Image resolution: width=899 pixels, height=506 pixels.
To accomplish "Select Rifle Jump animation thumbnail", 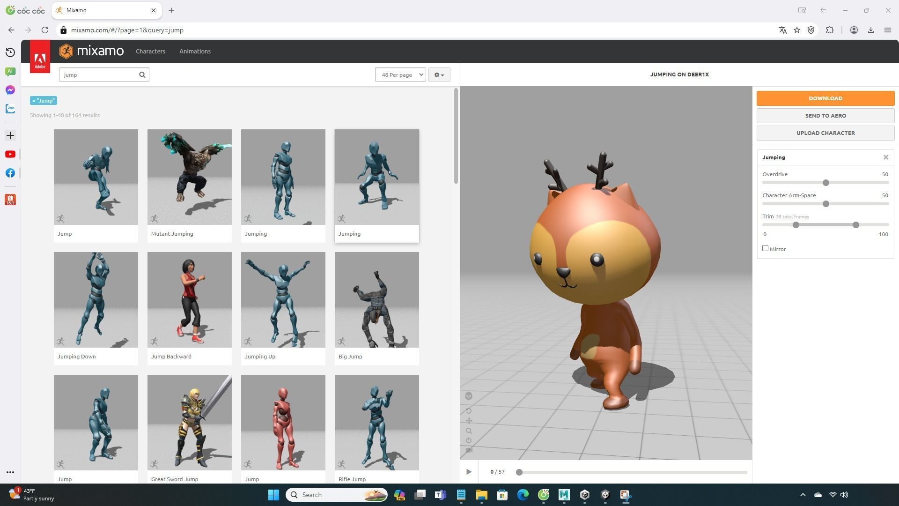I will [376, 423].
